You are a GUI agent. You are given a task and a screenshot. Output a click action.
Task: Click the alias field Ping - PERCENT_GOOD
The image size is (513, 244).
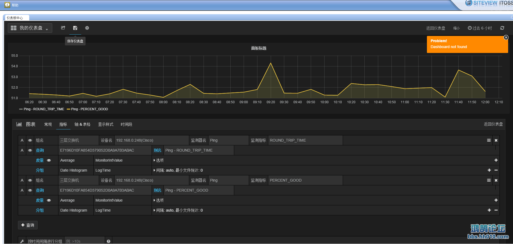coord(199,190)
